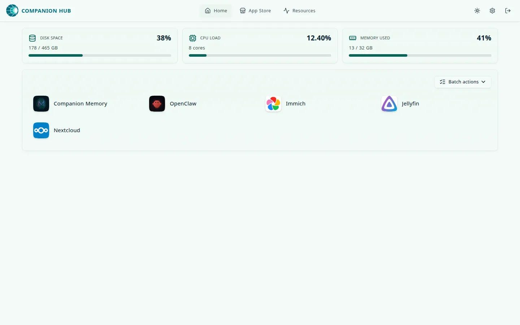Image resolution: width=520 pixels, height=325 pixels.
Task: Open the Jellyfin triangle icon
Action: coord(389,104)
